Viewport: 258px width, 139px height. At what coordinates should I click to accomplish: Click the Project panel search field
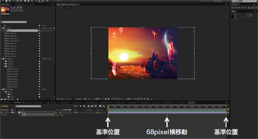click(x=14, y=22)
